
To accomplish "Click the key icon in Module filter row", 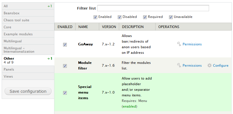I will pos(179,65).
